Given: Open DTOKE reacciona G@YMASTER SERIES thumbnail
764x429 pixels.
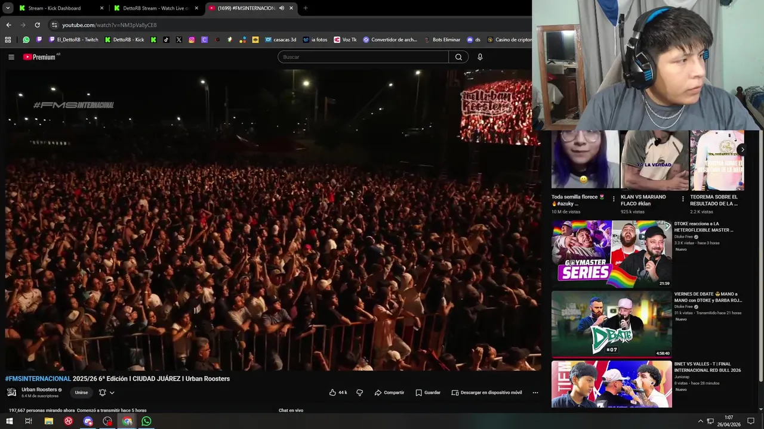Looking at the screenshot, I should tap(611, 254).
